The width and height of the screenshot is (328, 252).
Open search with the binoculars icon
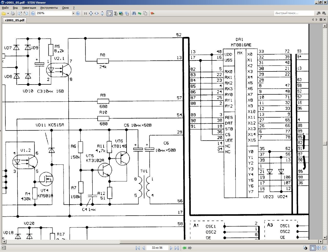point(134,13)
